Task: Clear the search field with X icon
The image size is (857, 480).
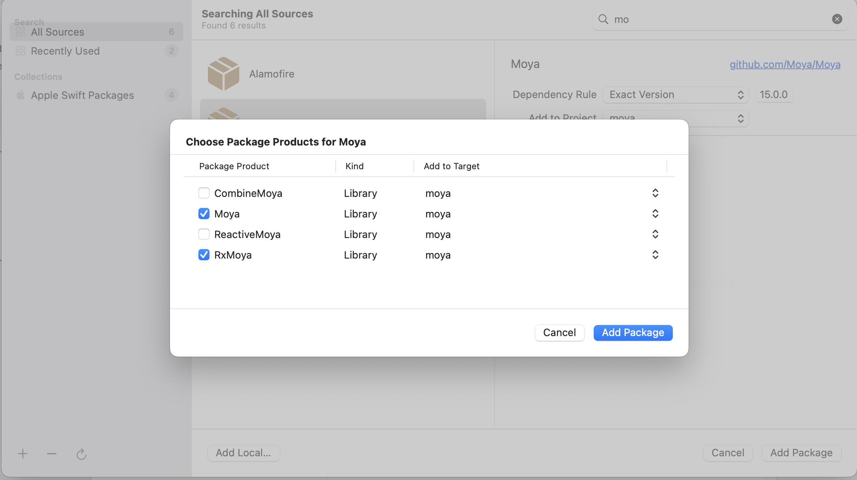Action: (x=837, y=19)
